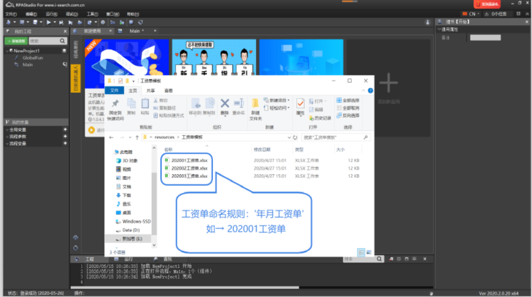Click the 添加流程 (Add flow) button

[16, 41]
